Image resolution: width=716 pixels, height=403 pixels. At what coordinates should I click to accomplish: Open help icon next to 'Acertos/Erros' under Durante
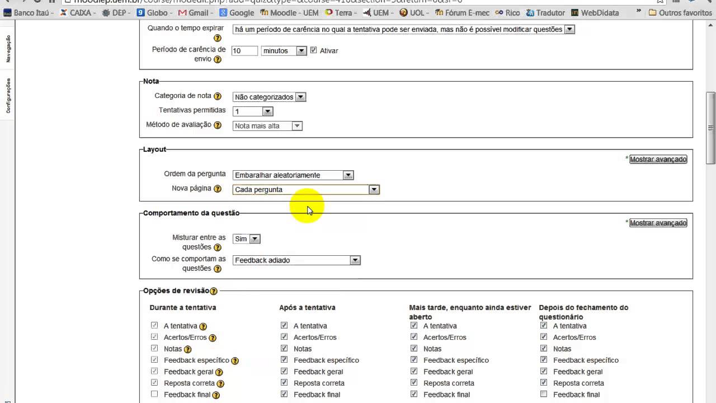(213, 338)
